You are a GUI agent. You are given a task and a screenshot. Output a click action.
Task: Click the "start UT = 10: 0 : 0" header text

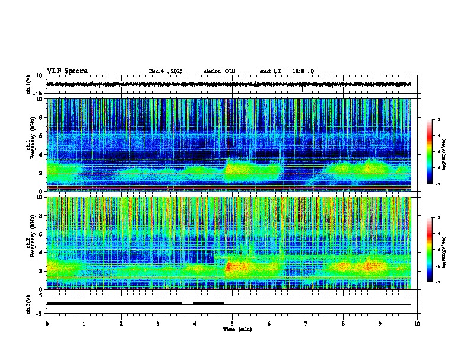tap(287, 71)
